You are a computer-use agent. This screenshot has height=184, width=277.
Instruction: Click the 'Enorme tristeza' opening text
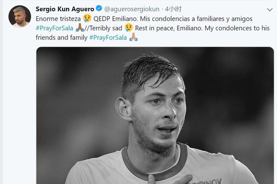click(58, 19)
